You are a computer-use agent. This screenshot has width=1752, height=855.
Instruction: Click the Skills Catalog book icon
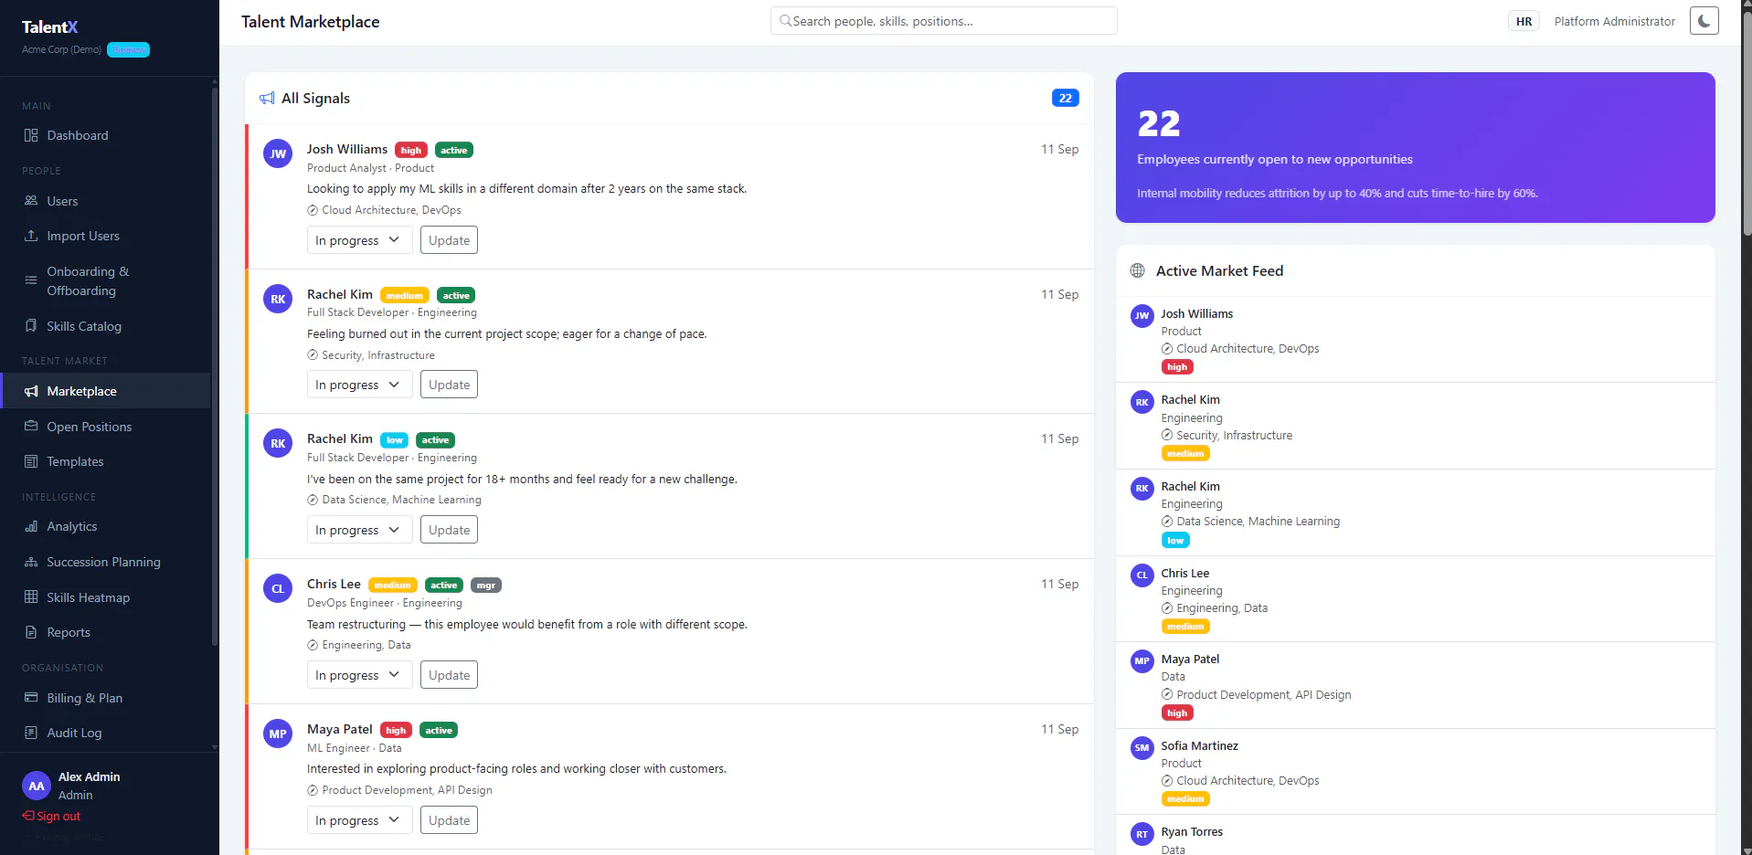[x=31, y=326]
